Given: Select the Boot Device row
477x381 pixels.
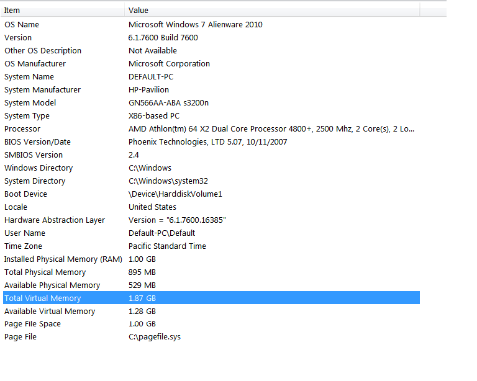Looking at the screenshot, I should (25, 194).
